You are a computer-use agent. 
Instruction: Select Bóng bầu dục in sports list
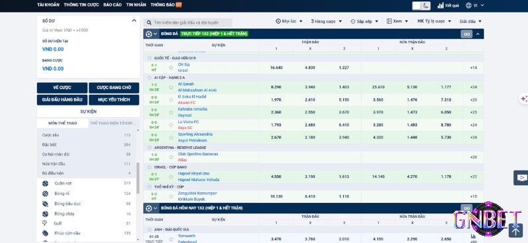[86, 203]
